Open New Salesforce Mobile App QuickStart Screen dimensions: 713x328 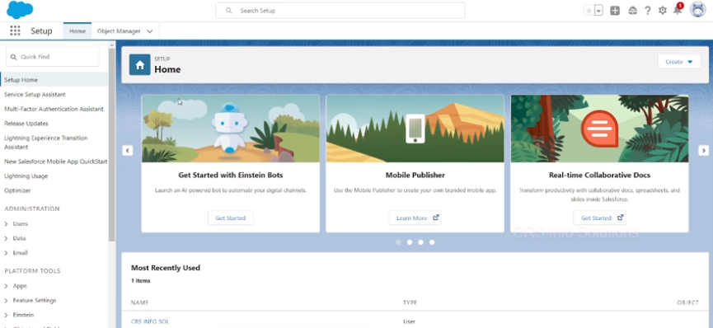point(55,161)
